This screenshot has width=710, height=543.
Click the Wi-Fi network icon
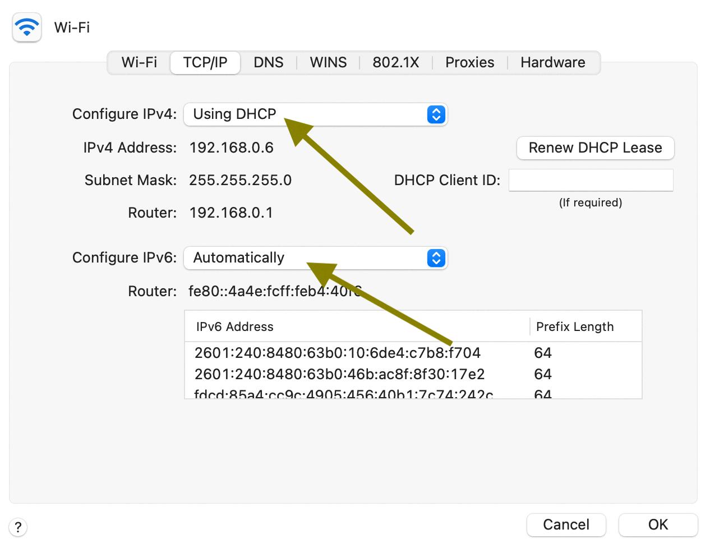tap(27, 27)
